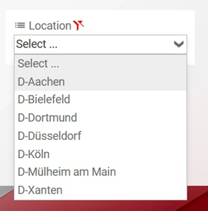Click the "Select ..." text inside the combo box
The width and height of the screenshot is (208, 211).
(x=37, y=44)
